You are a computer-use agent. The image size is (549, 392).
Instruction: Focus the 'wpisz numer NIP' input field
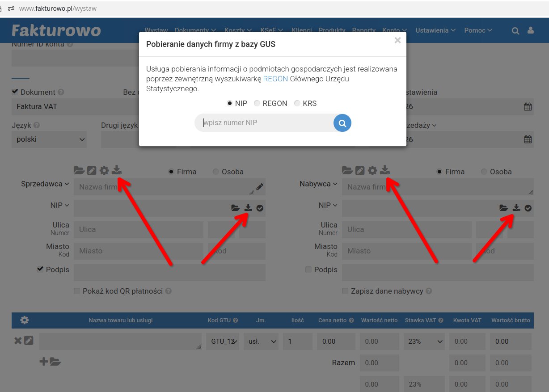click(265, 123)
